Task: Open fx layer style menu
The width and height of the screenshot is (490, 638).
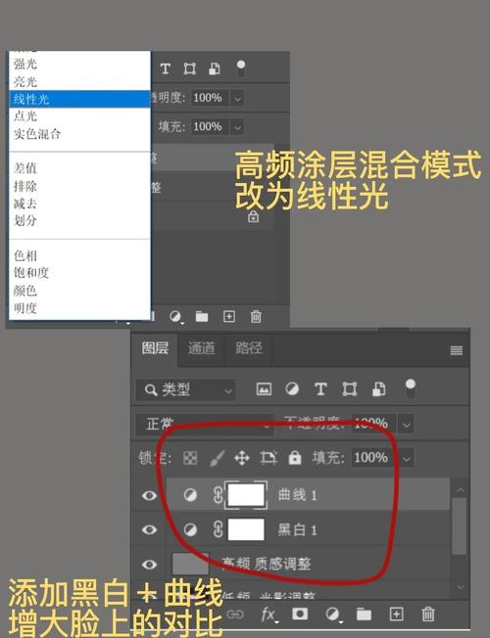Action: 269,614
